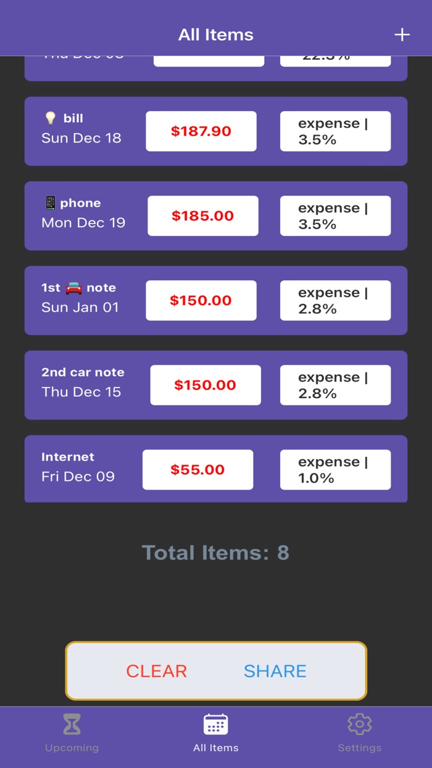Tap the light bulb bill icon
This screenshot has height=768, width=432.
pyautogui.click(x=50, y=118)
